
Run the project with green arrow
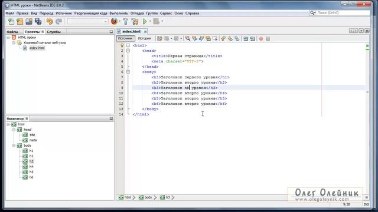[145, 21]
